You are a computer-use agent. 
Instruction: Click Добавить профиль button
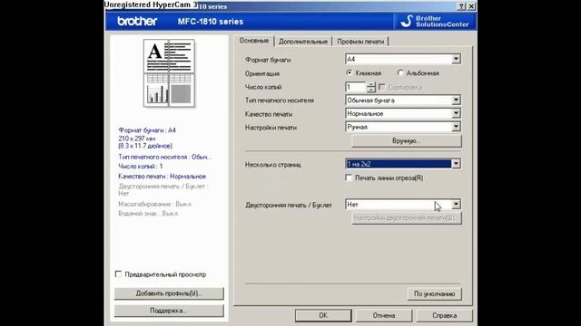(169, 293)
